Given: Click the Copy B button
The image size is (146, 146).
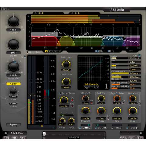Looking at the screenshot, I should (23, 138).
